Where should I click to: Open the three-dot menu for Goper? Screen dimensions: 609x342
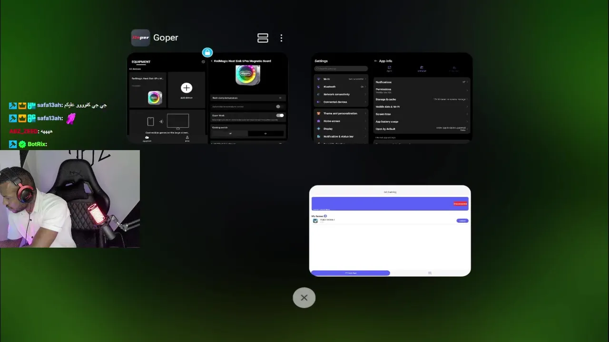click(281, 38)
